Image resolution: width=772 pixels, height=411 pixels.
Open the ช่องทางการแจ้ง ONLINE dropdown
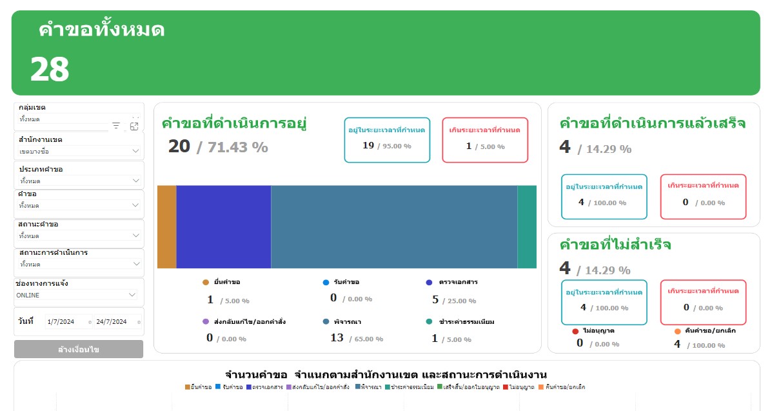pyautogui.click(x=132, y=295)
